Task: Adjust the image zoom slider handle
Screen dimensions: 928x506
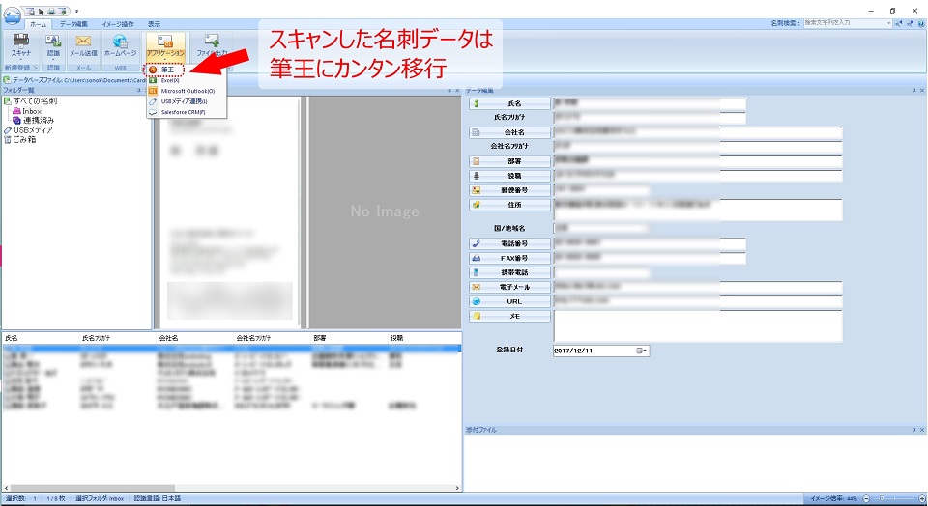Action: (883, 499)
